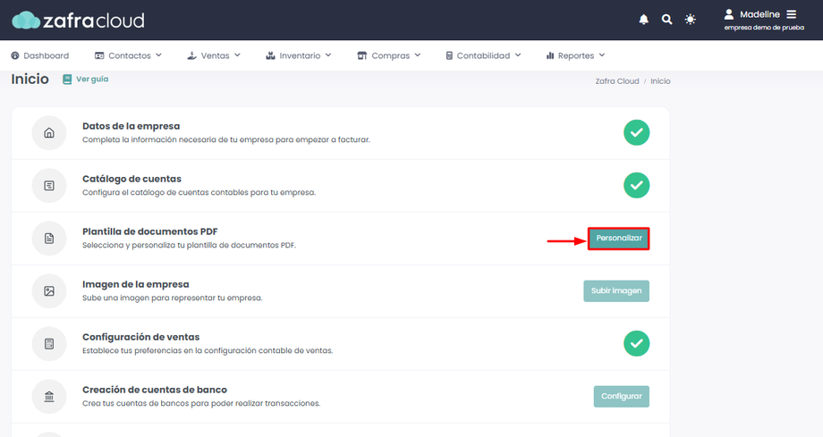Image resolution: width=823 pixels, height=437 pixels.
Task: Open the Contabilidad menu
Action: tap(483, 55)
